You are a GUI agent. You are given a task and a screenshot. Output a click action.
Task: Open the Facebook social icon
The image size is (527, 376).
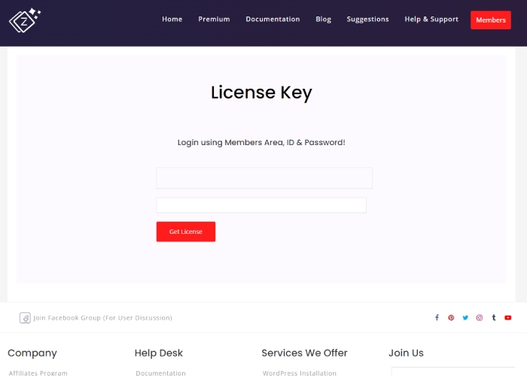[x=437, y=317]
